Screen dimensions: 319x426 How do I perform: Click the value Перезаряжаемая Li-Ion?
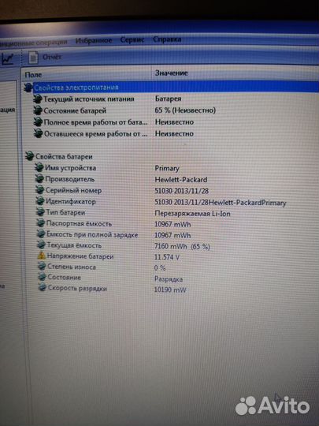pyautogui.click(x=192, y=214)
